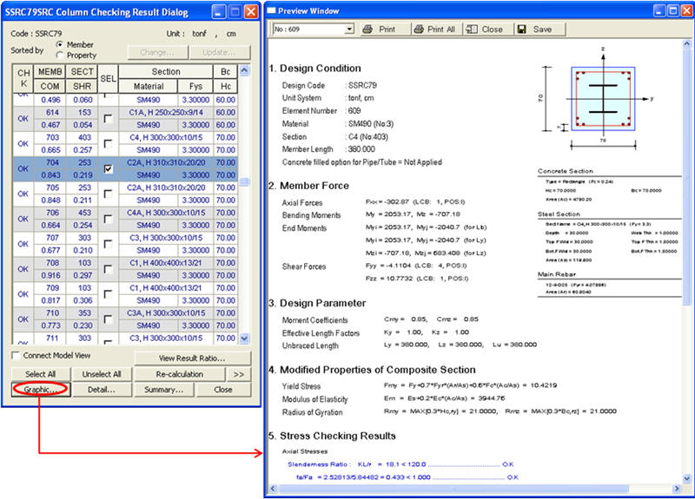Open the element number 609 dropdown
Screen dimensions: 695x499
pyautogui.click(x=349, y=29)
